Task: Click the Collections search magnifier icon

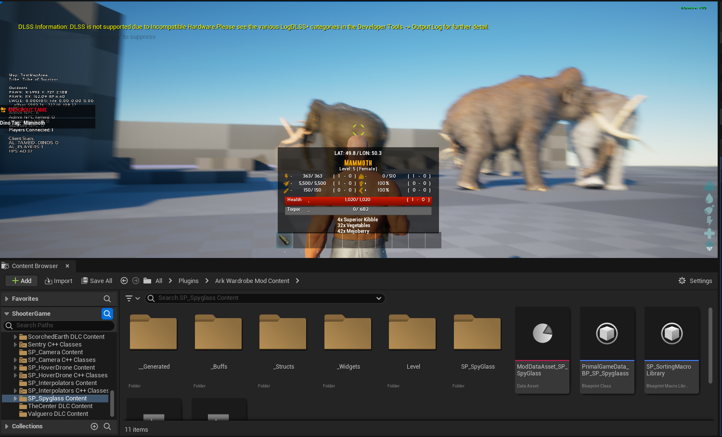Action: tap(107, 426)
